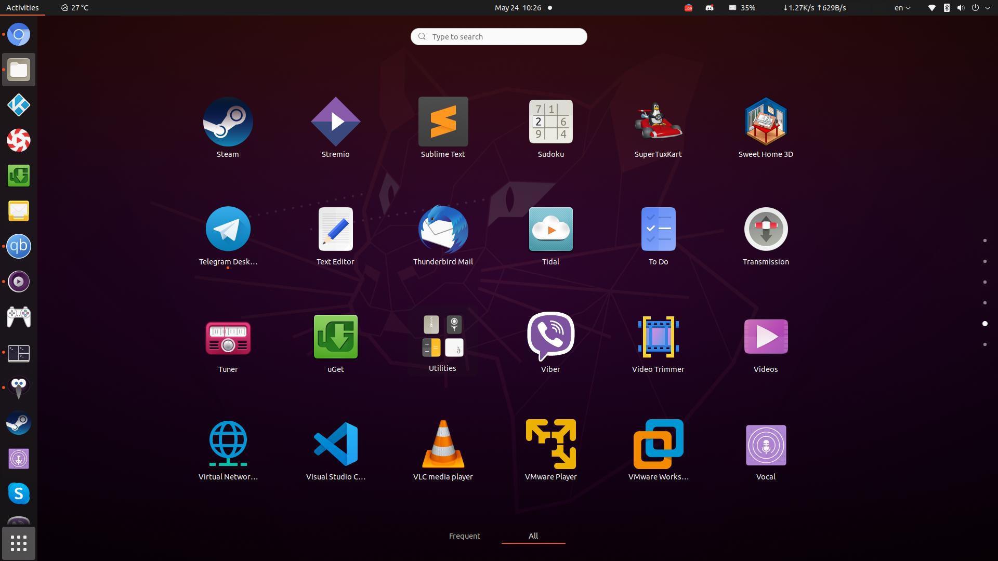Go to the third app page dot

click(985, 282)
